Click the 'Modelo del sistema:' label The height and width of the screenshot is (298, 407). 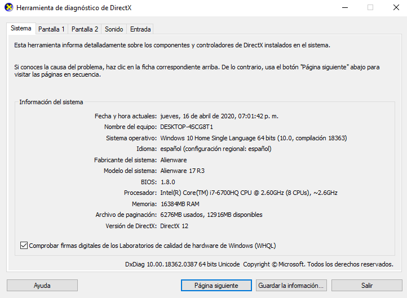coord(130,171)
